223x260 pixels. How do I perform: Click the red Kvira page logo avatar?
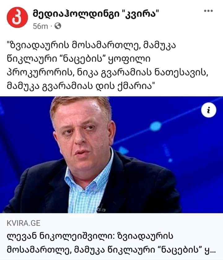pyautogui.click(x=17, y=17)
